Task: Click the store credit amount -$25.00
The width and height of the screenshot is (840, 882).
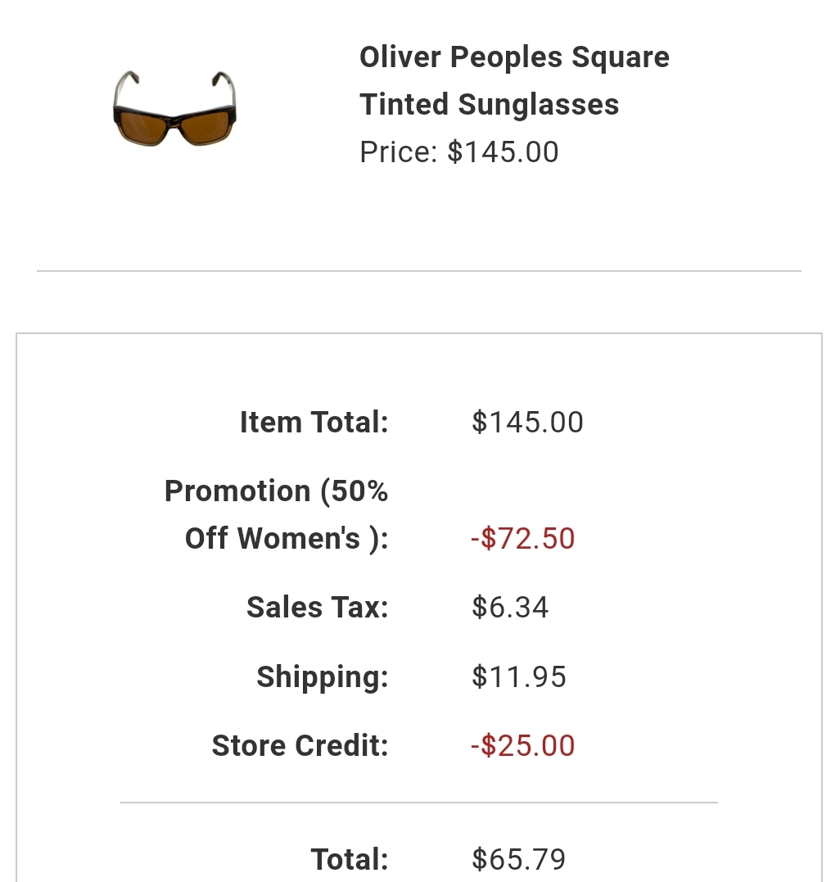Action: pos(523,746)
